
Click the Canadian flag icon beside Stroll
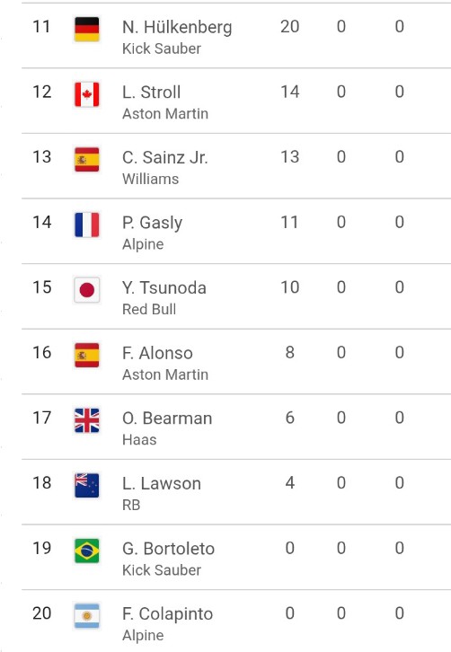[x=86, y=94]
